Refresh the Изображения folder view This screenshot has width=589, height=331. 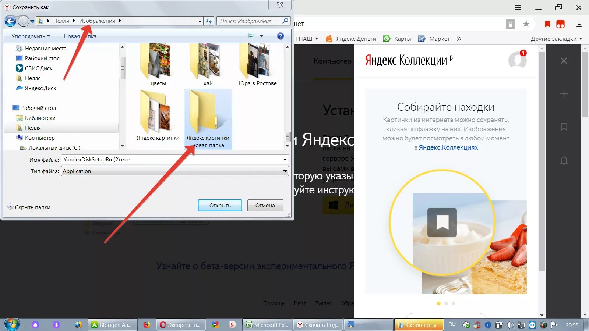coord(209,21)
